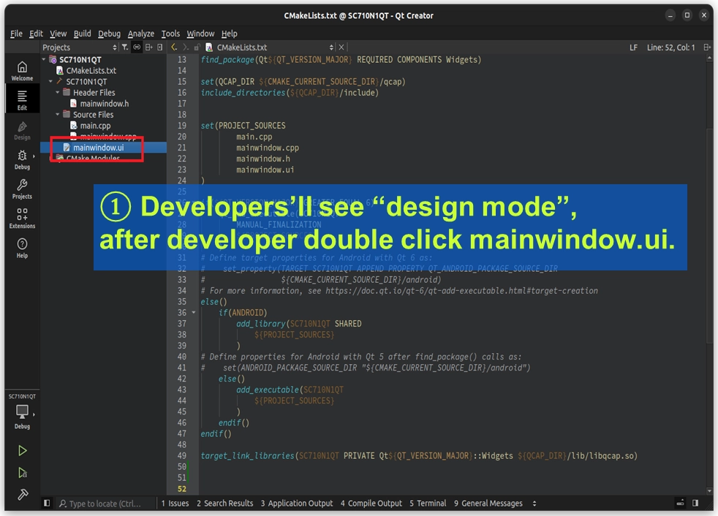The image size is (718, 516).
Task: Open the Build menu
Action: tap(83, 34)
